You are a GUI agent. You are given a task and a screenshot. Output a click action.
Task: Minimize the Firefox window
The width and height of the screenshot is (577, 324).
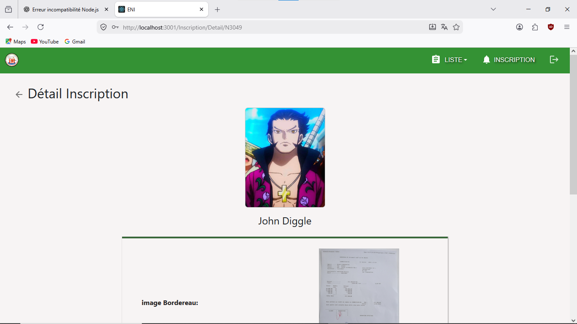528,9
